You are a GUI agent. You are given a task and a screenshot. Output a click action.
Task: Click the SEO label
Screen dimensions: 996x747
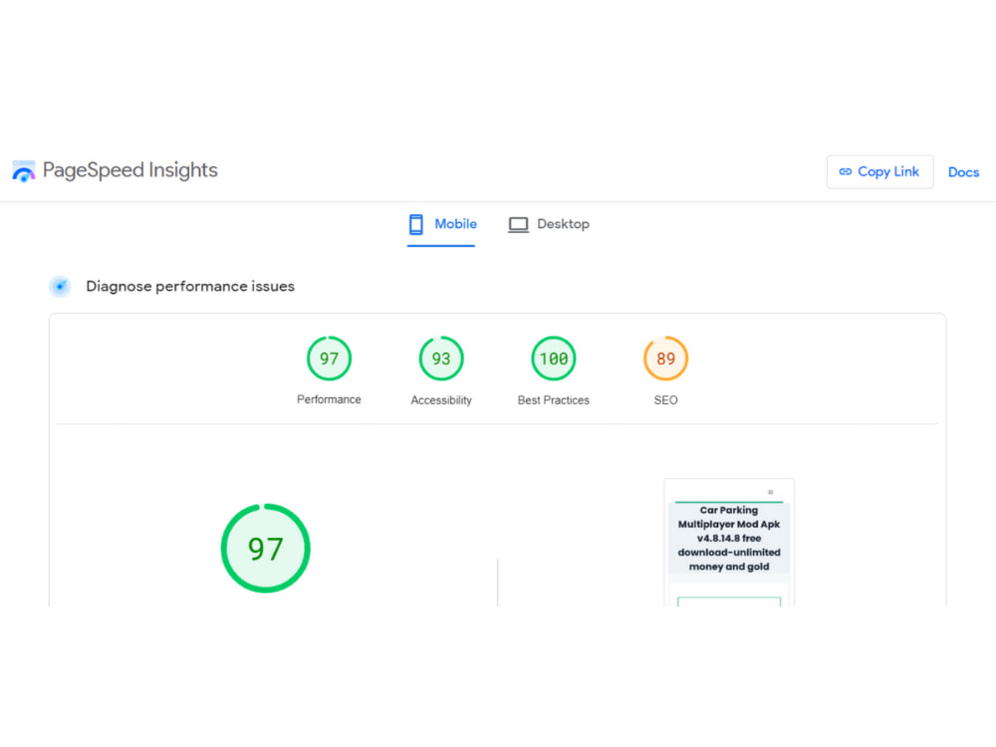tap(665, 400)
